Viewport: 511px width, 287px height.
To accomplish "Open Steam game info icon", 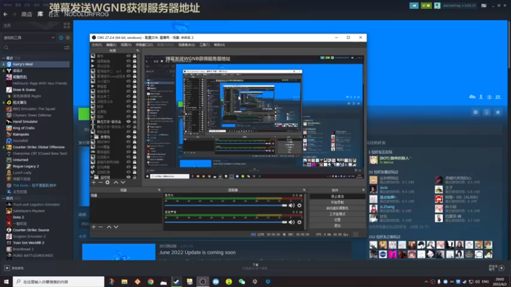I will pos(487,112).
